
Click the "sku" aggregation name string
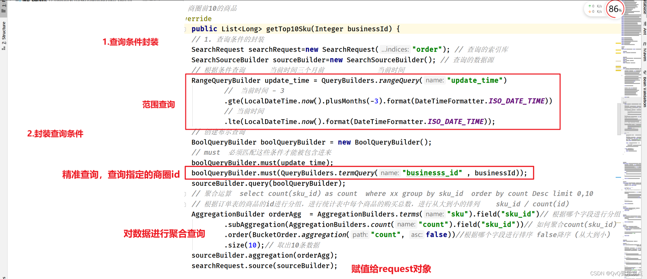pos(458,214)
